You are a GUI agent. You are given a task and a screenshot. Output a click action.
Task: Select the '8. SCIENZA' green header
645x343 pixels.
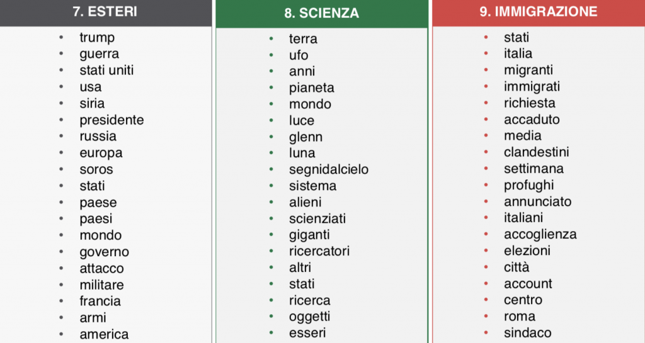(321, 13)
